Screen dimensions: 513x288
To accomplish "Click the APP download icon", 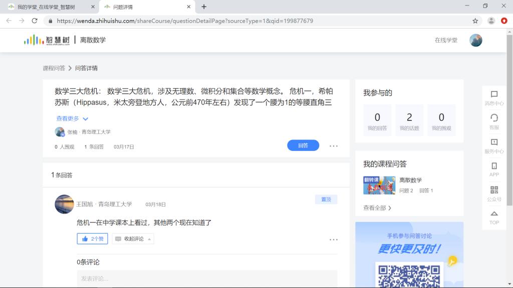I will coord(494,166).
